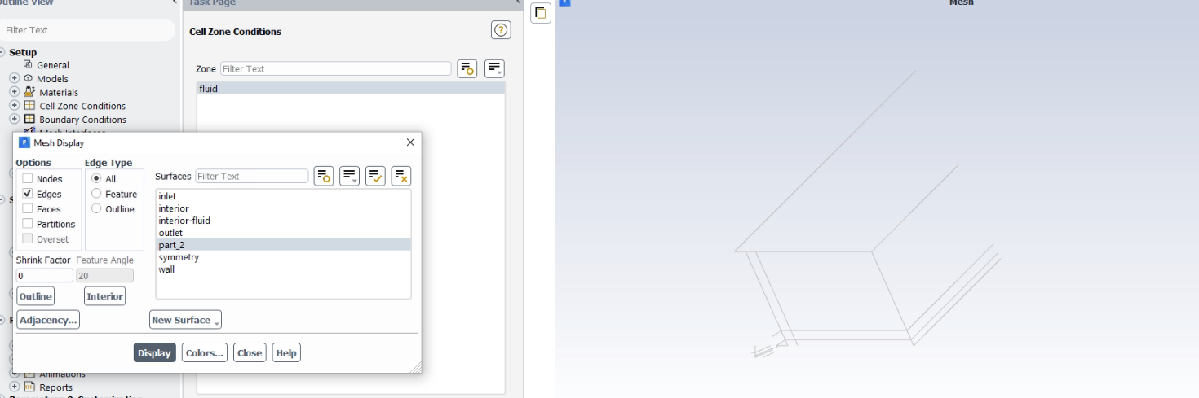
Task: Click the deselect all surfaces icon
Action: (x=400, y=176)
